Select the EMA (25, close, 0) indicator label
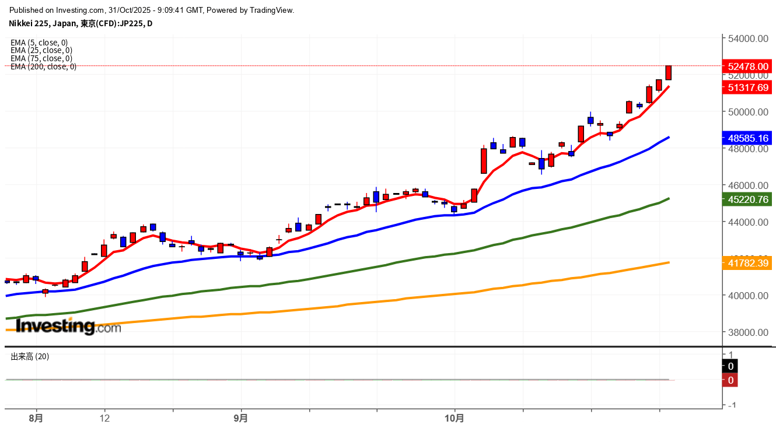Screen dimensions: 776x428 (x=41, y=50)
